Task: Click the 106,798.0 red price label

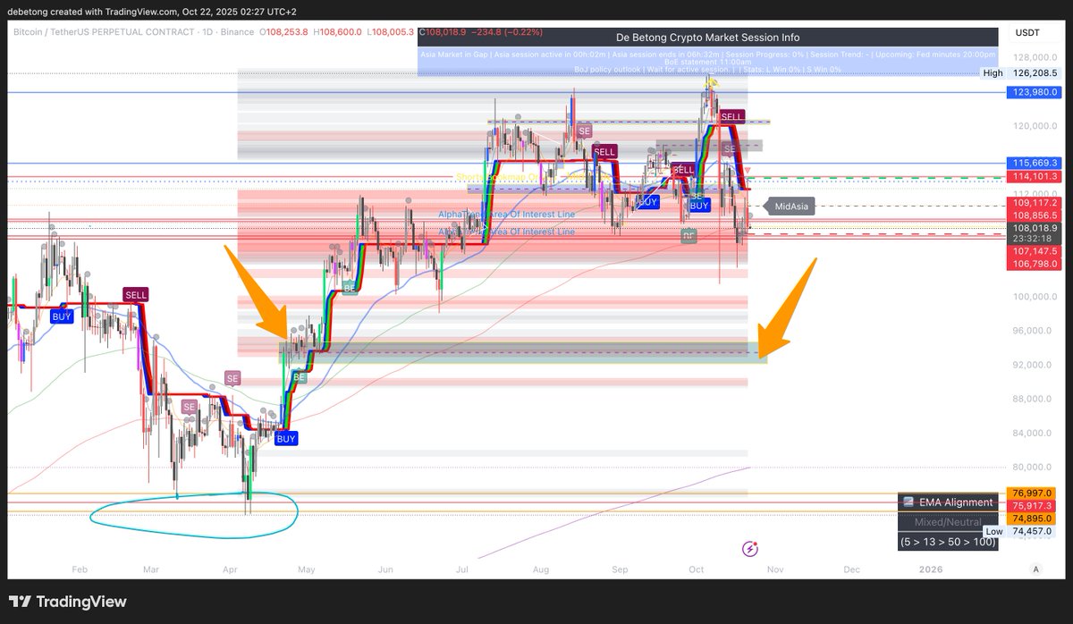Action: tap(1034, 265)
